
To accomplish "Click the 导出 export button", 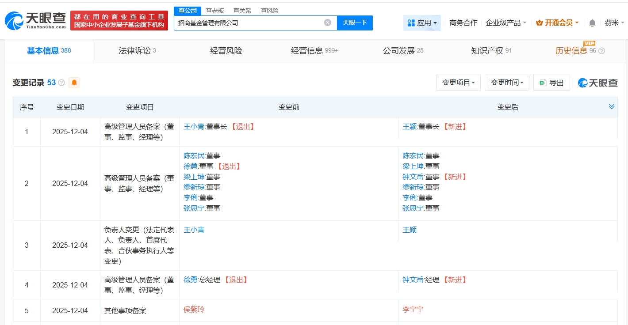I will point(551,83).
